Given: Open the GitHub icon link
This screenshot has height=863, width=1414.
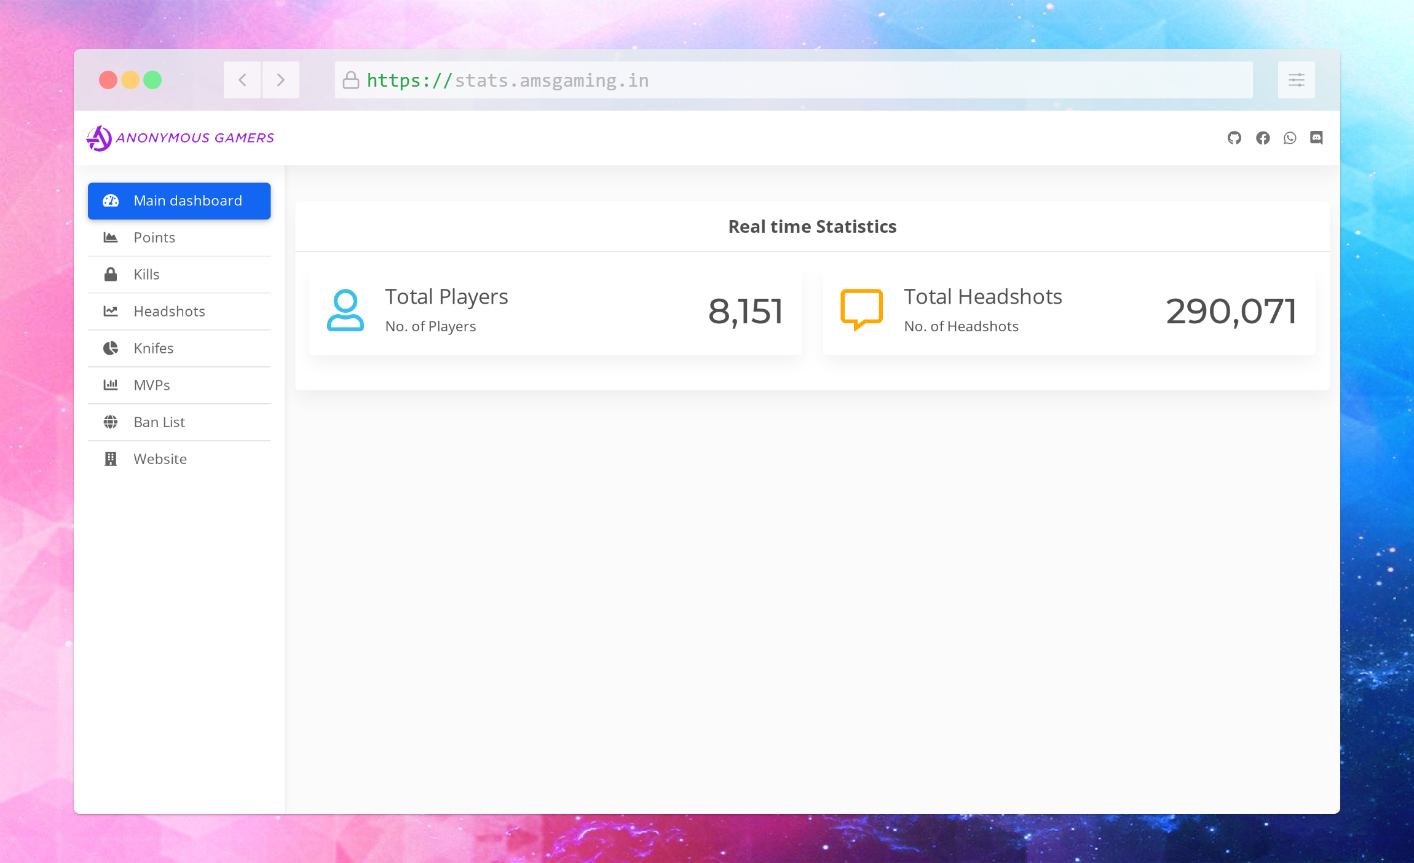Looking at the screenshot, I should pos(1234,138).
